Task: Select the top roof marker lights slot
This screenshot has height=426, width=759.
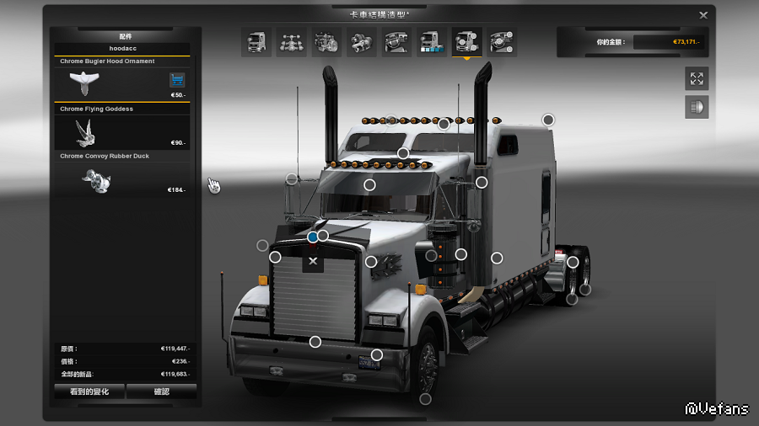Action: tap(444, 125)
